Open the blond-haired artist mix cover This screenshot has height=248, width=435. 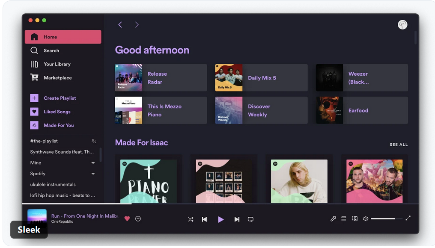click(299, 181)
